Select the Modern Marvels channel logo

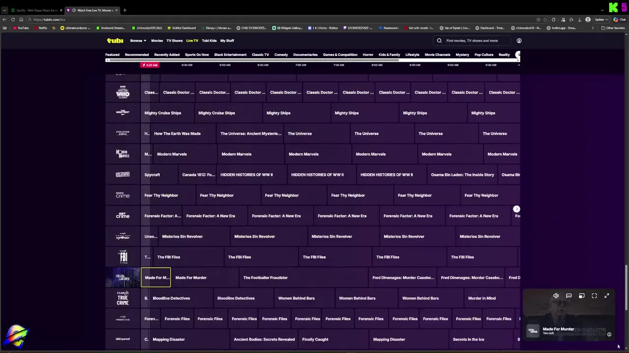(x=123, y=154)
